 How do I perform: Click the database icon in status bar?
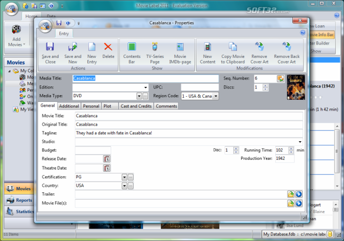pos(330,234)
